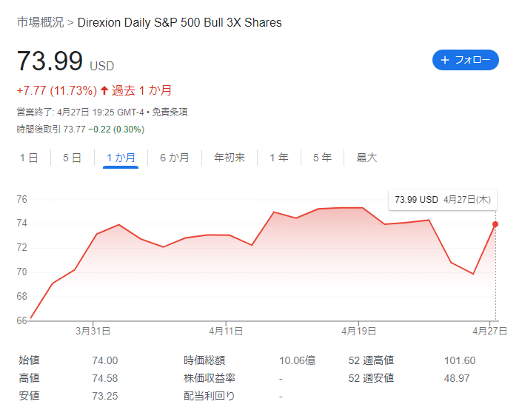Click the 高値 label
This screenshot has width=522, height=407.
tap(30, 378)
